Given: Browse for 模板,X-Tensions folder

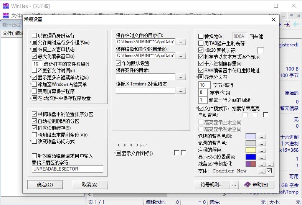Looking at the screenshot, I should point(181,91).
